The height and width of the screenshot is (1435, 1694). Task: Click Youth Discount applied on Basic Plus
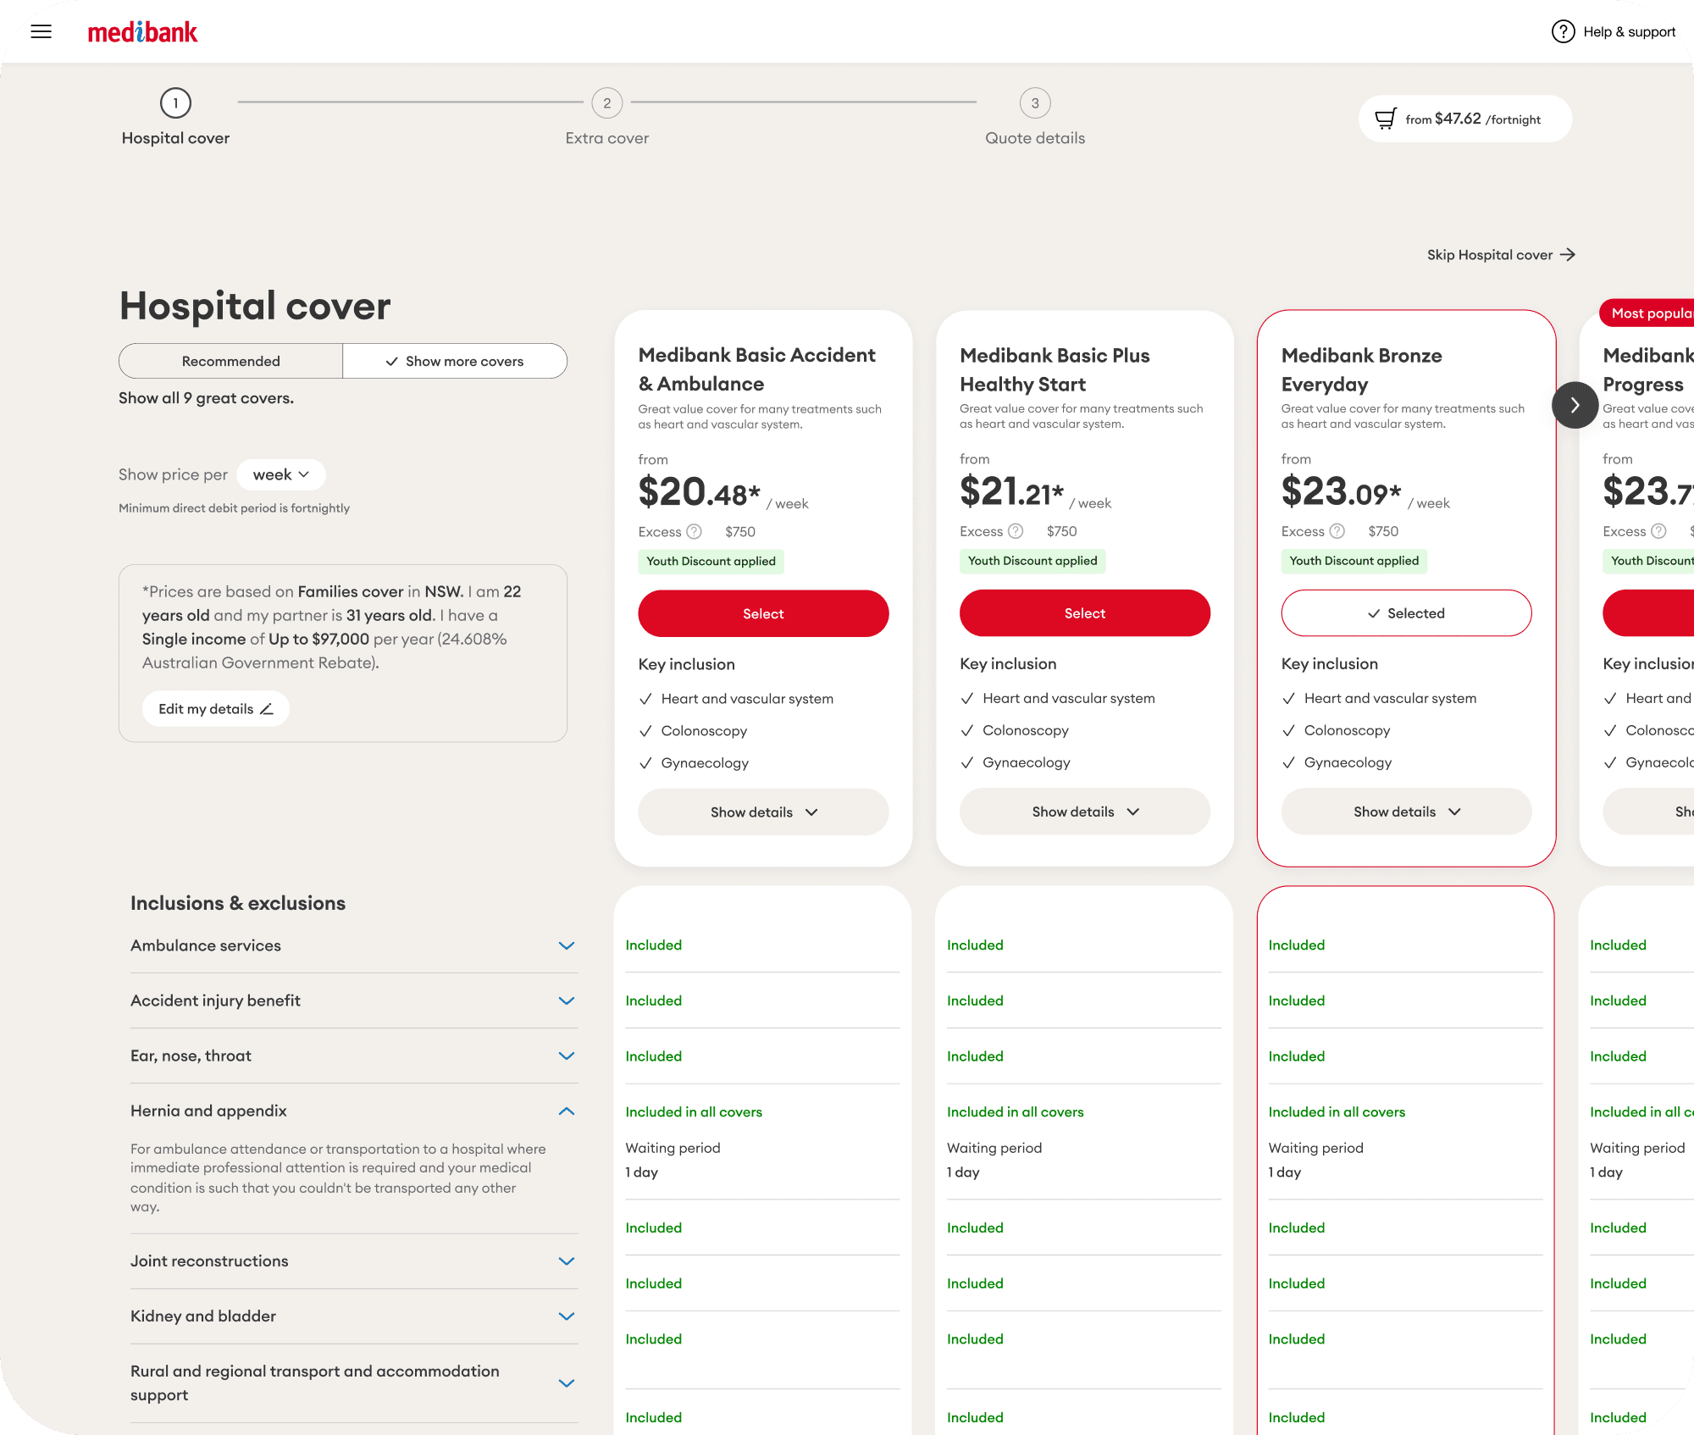pyautogui.click(x=1032, y=561)
